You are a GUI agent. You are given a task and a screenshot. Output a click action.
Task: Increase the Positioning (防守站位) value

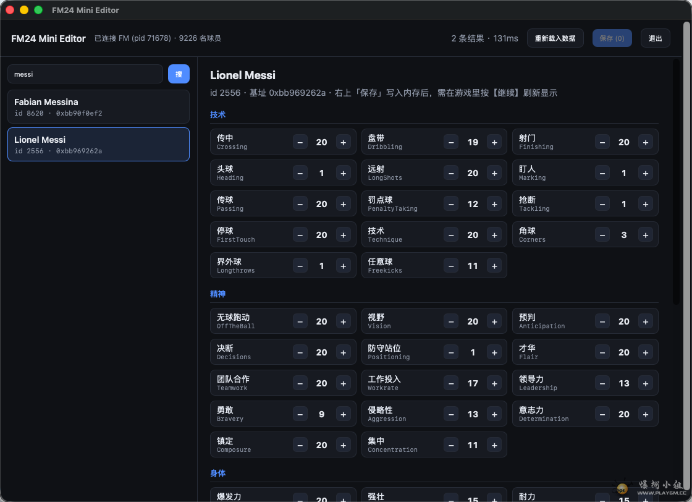point(494,352)
